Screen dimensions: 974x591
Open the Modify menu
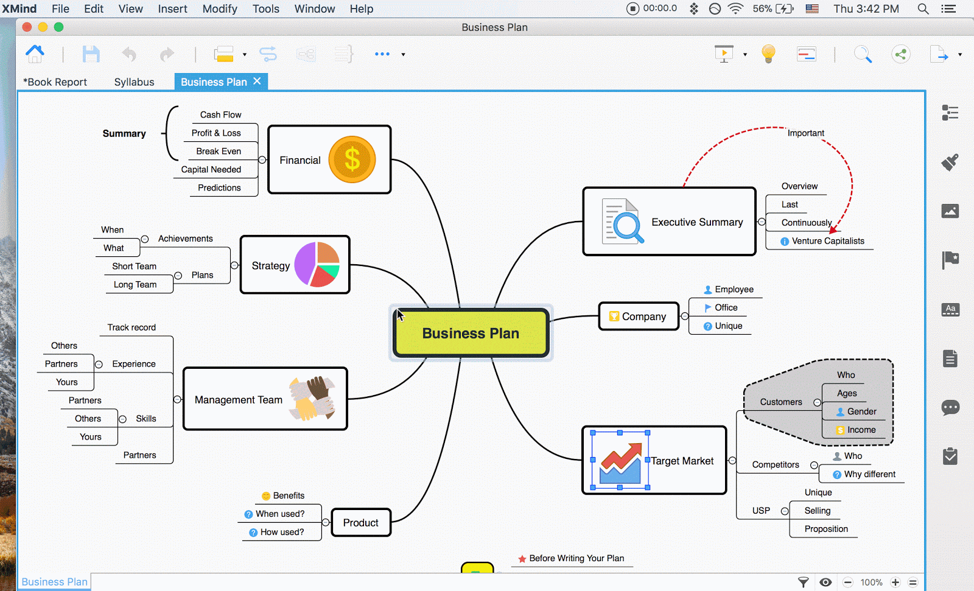tap(220, 9)
